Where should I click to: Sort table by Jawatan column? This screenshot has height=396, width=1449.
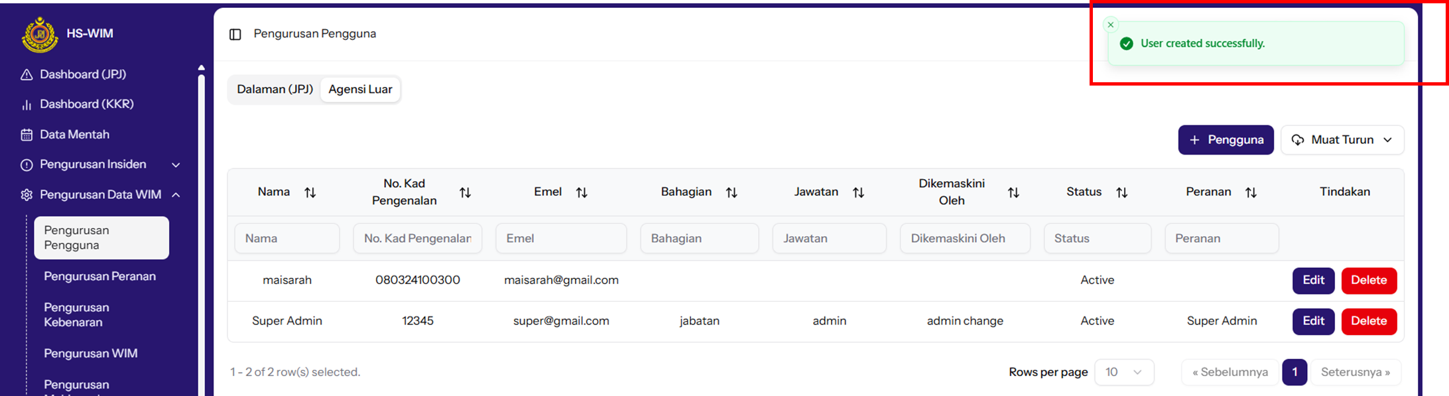pos(858,192)
